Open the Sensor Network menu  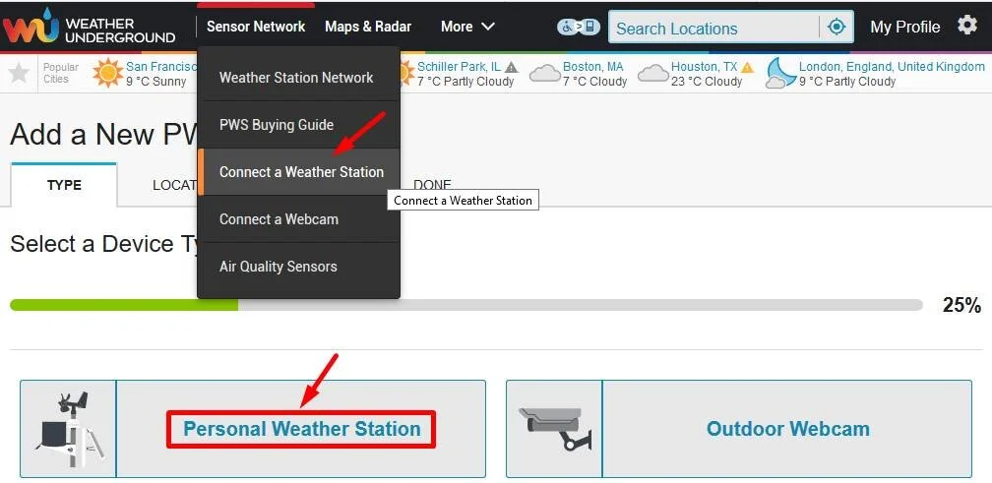[256, 27]
